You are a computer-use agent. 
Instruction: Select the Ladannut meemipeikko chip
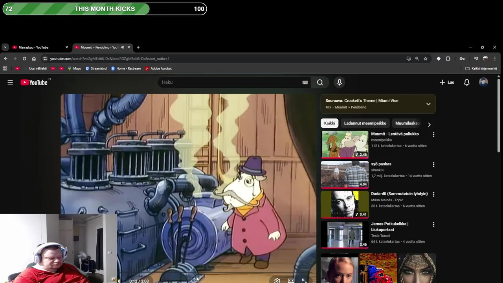(365, 123)
